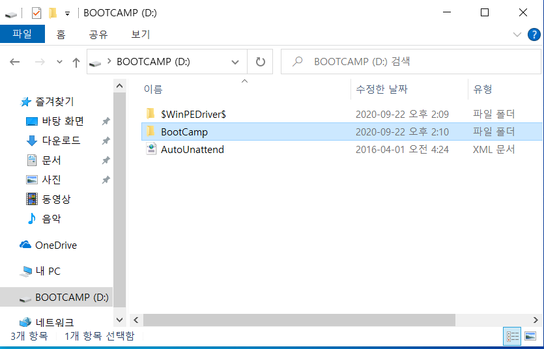Image resolution: width=544 pixels, height=349 pixels.
Task: Open the blue Help question mark icon
Action: click(x=534, y=35)
